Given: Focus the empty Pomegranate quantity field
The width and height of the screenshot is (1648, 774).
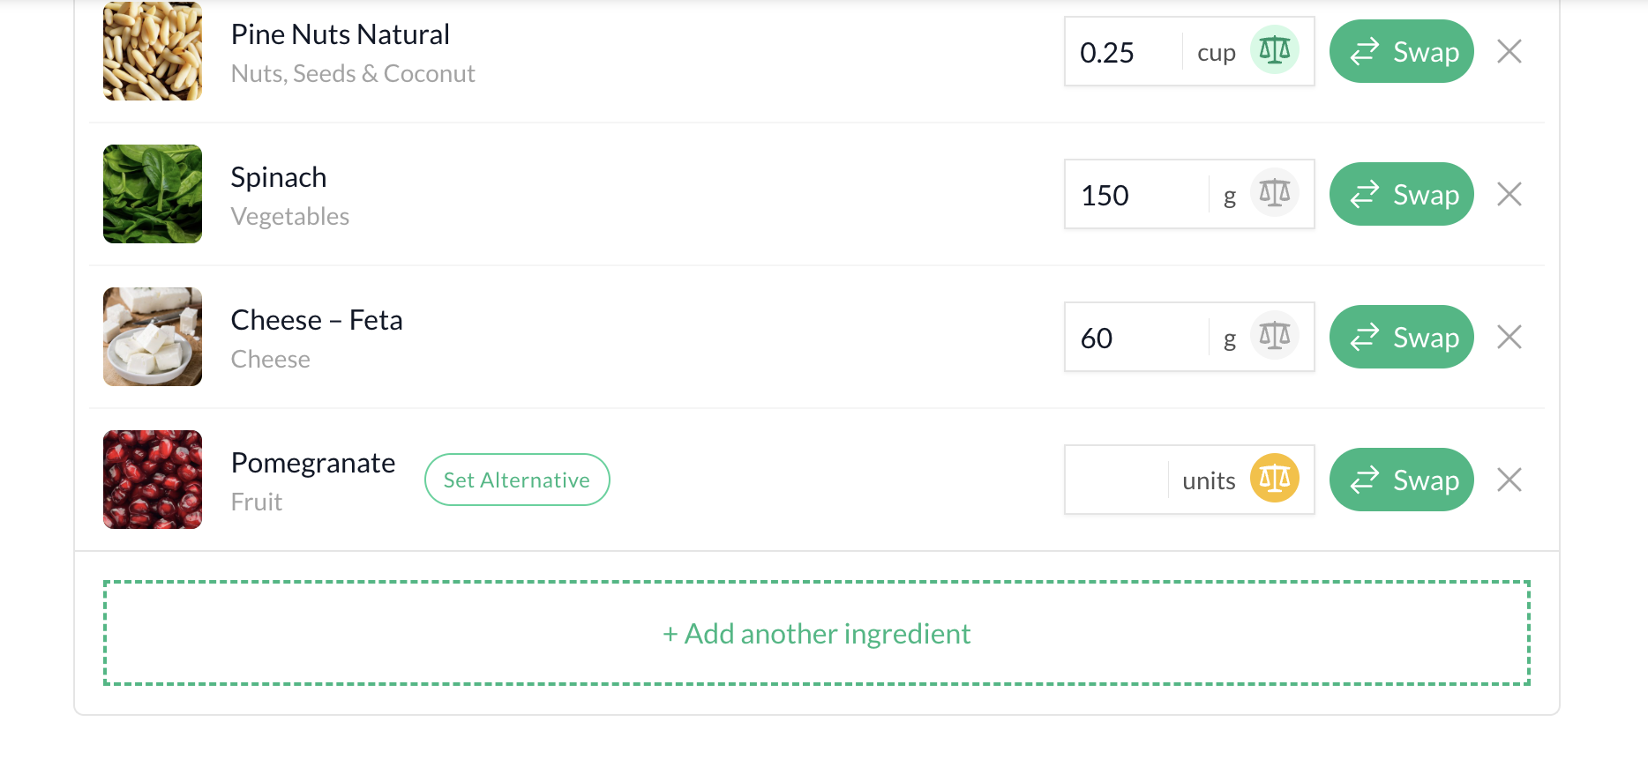Looking at the screenshot, I should (x=1117, y=480).
